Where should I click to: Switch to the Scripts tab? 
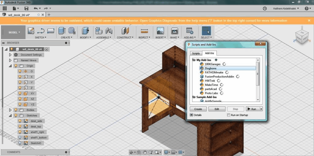click(x=196, y=53)
